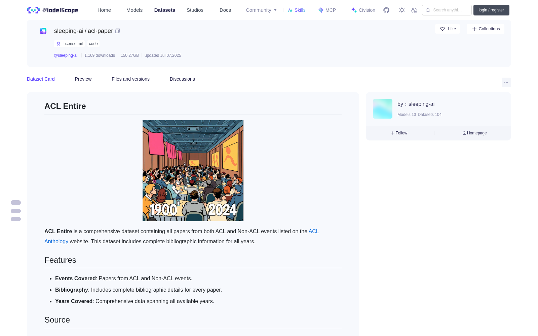Click the middle bar of the floating side widget
This screenshot has height=336, width=538.
point(16,211)
